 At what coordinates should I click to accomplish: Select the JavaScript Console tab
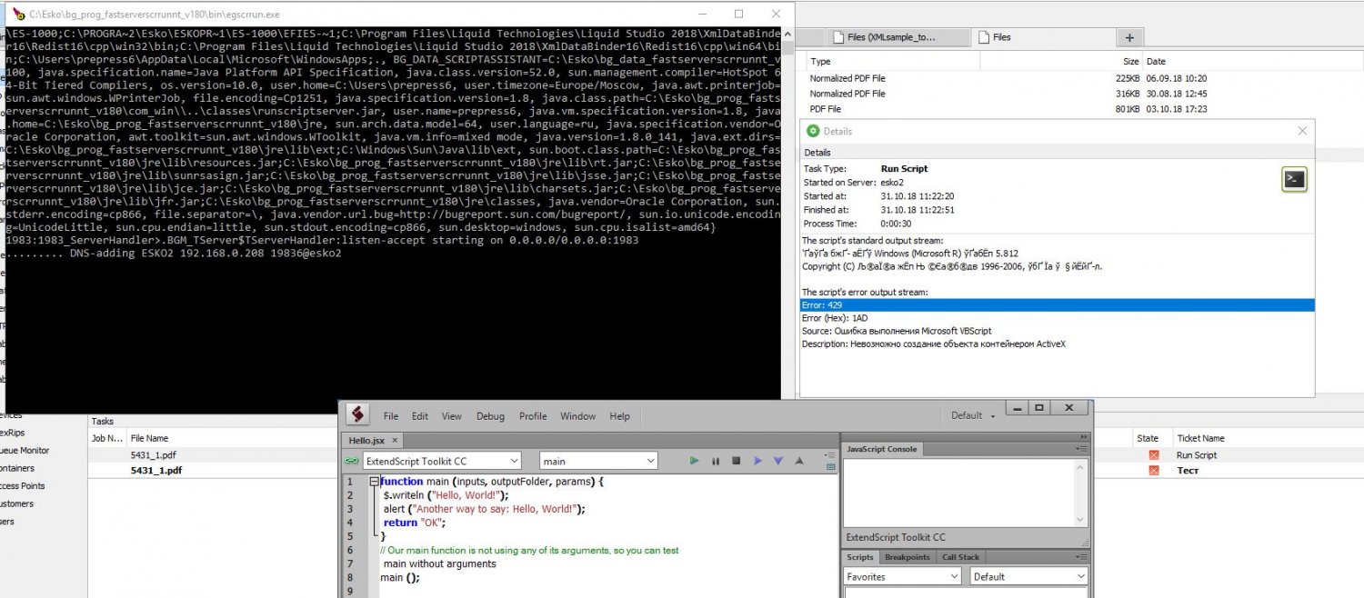882,449
